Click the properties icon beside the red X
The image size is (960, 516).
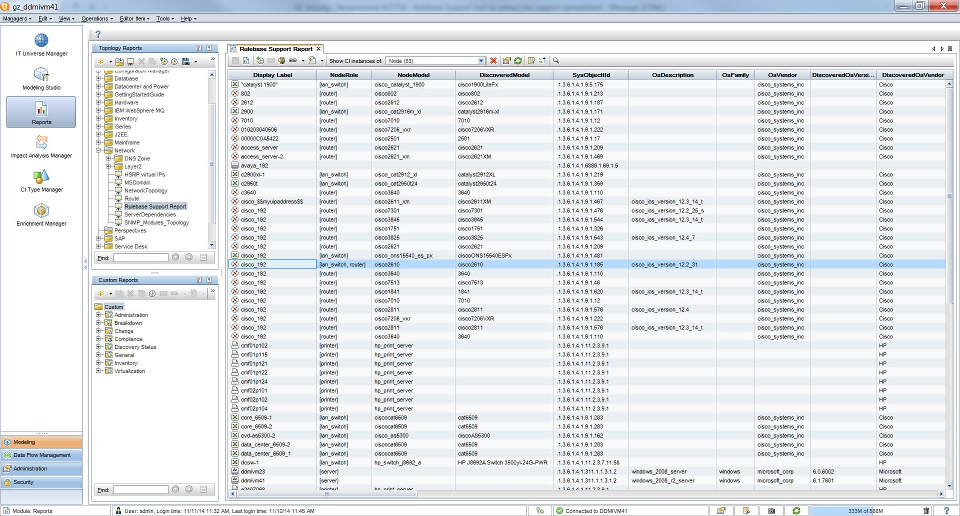[507, 61]
